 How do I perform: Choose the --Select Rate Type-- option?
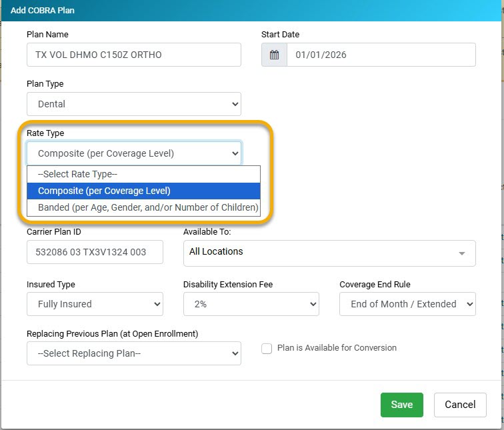coord(143,174)
